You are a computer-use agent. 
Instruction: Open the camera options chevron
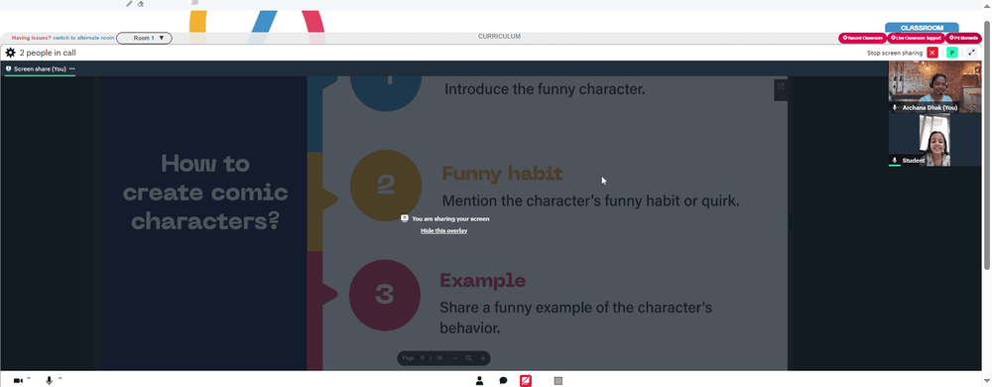(29, 378)
